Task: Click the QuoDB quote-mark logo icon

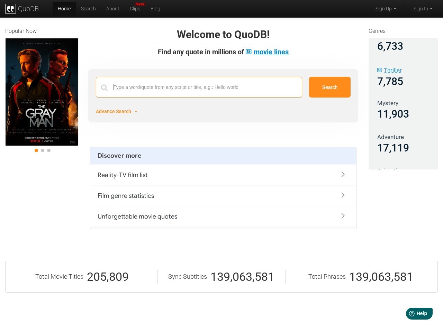Action: (10, 9)
